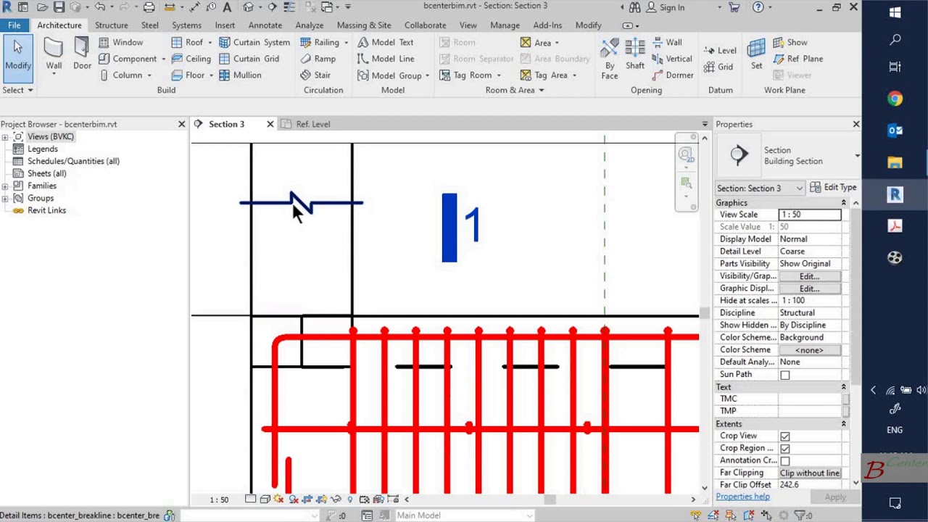
Task: Open the Component dropdown arrow
Action: [163, 59]
